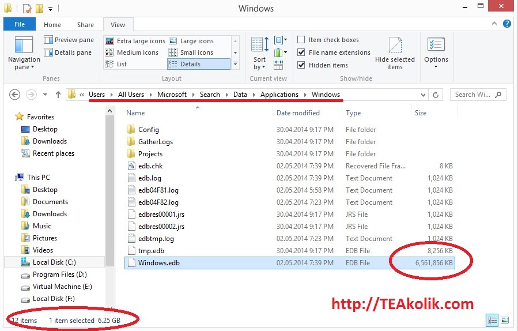Go up one folder level arrow

58,95
